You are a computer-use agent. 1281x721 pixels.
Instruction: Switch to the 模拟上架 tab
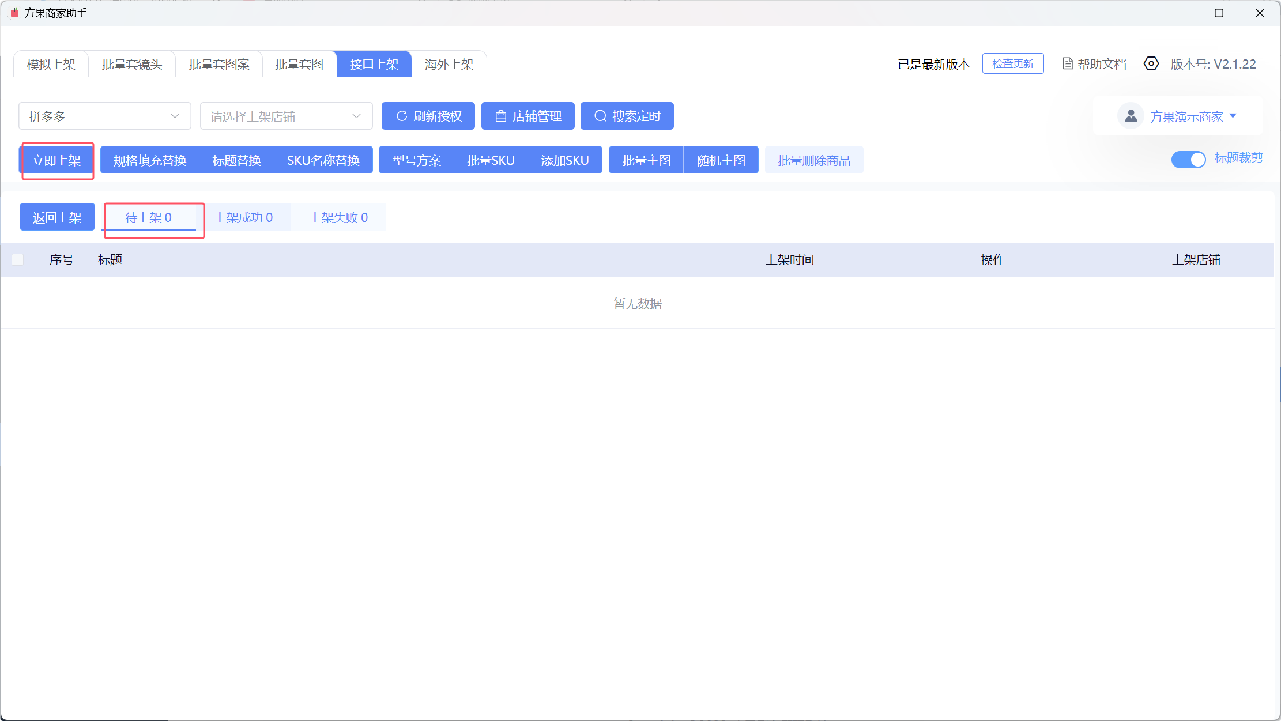(x=51, y=64)
